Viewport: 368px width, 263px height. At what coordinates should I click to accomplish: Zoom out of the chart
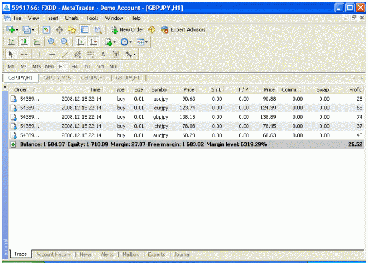point(65,42)
